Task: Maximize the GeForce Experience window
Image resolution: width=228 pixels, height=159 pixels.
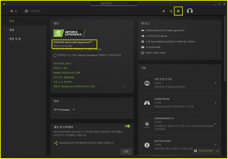Action: click(x=219, y=4)
